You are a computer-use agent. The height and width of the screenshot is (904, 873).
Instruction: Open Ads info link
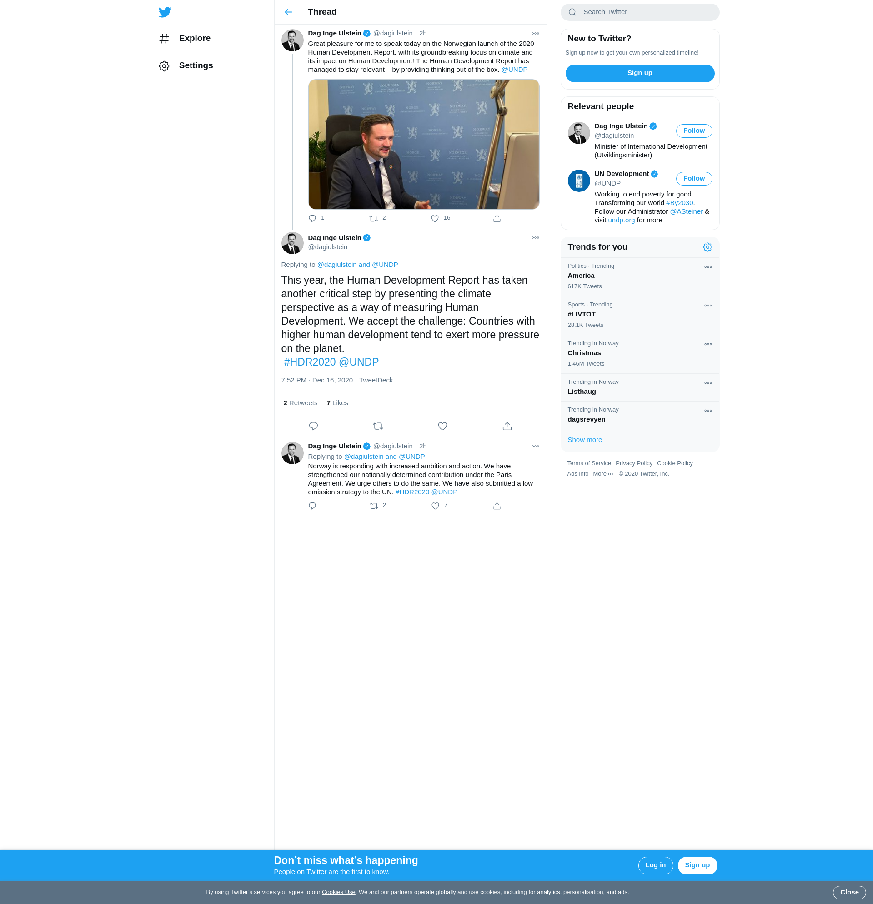tap(577, 474)
